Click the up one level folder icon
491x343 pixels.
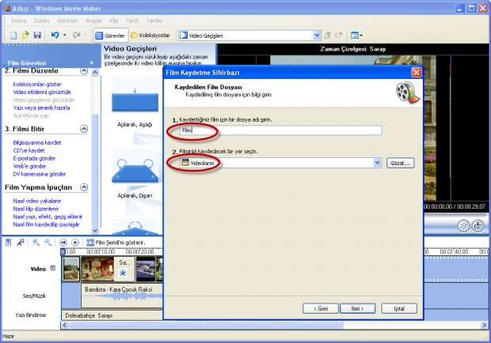click(328, 36)
